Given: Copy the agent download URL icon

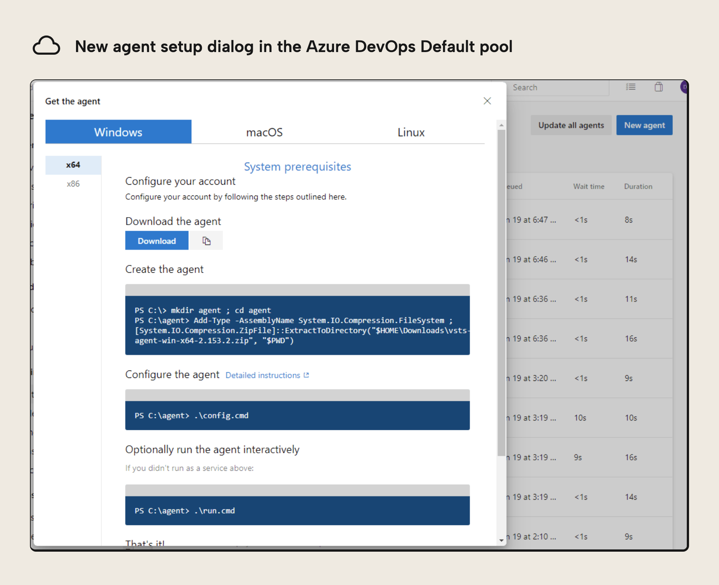Looking at the screenshot, I should click(x=206, y=240).
